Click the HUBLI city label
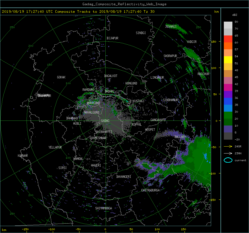The height and width of the screenshot is (233, 249). pos(77,124)
